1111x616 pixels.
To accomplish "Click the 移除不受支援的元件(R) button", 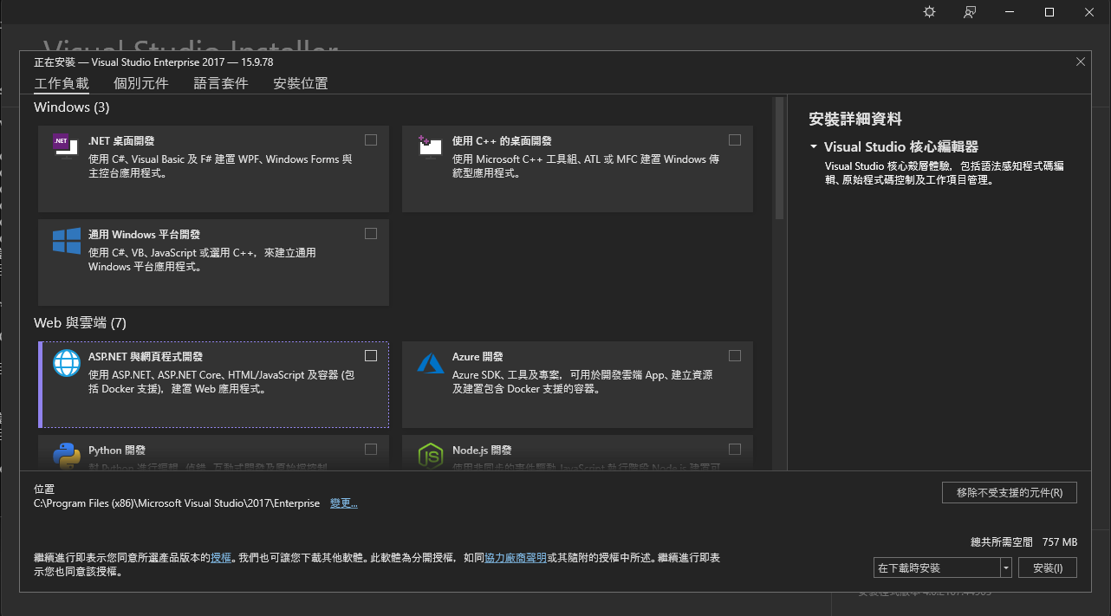I will pyautogui.click(x=1010, y=492).
